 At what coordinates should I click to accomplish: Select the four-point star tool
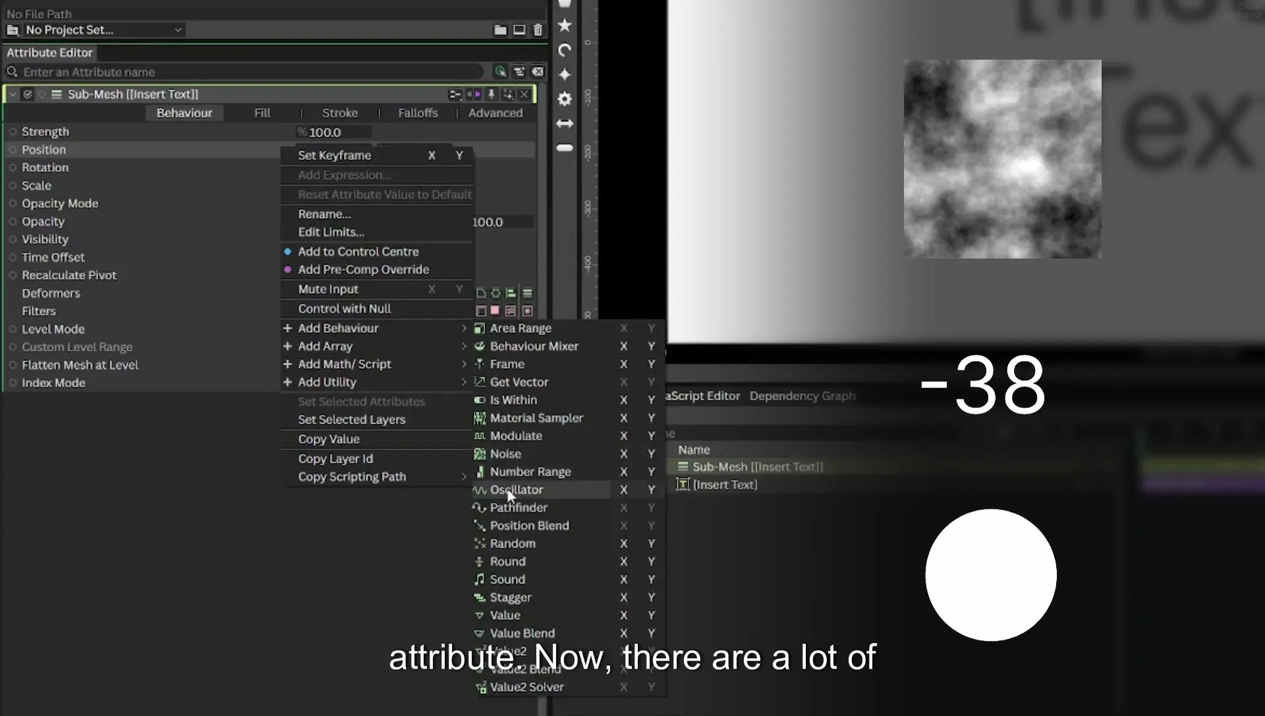[x=565, y=74]
